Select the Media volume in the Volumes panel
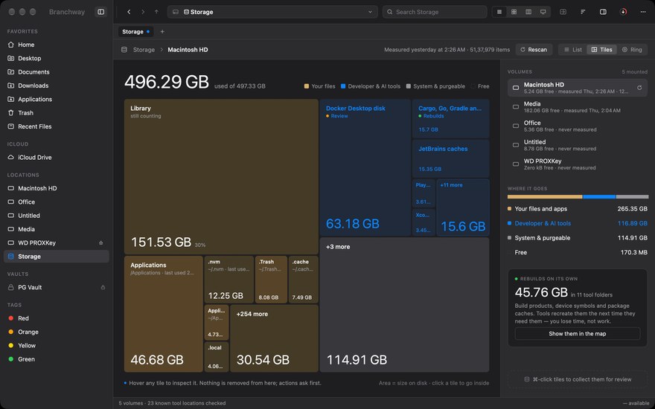 coord(578,107)
